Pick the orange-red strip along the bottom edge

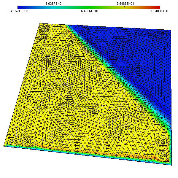pyautogui.click(x=119, y=155)
